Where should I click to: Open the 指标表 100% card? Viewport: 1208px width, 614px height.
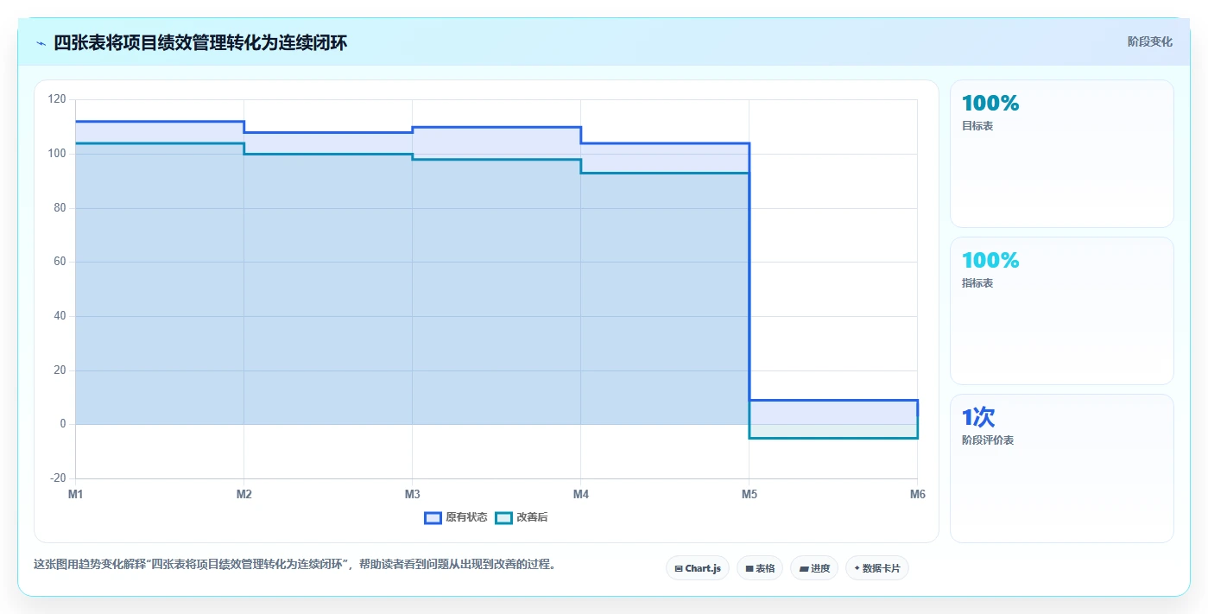[1062, 311]
